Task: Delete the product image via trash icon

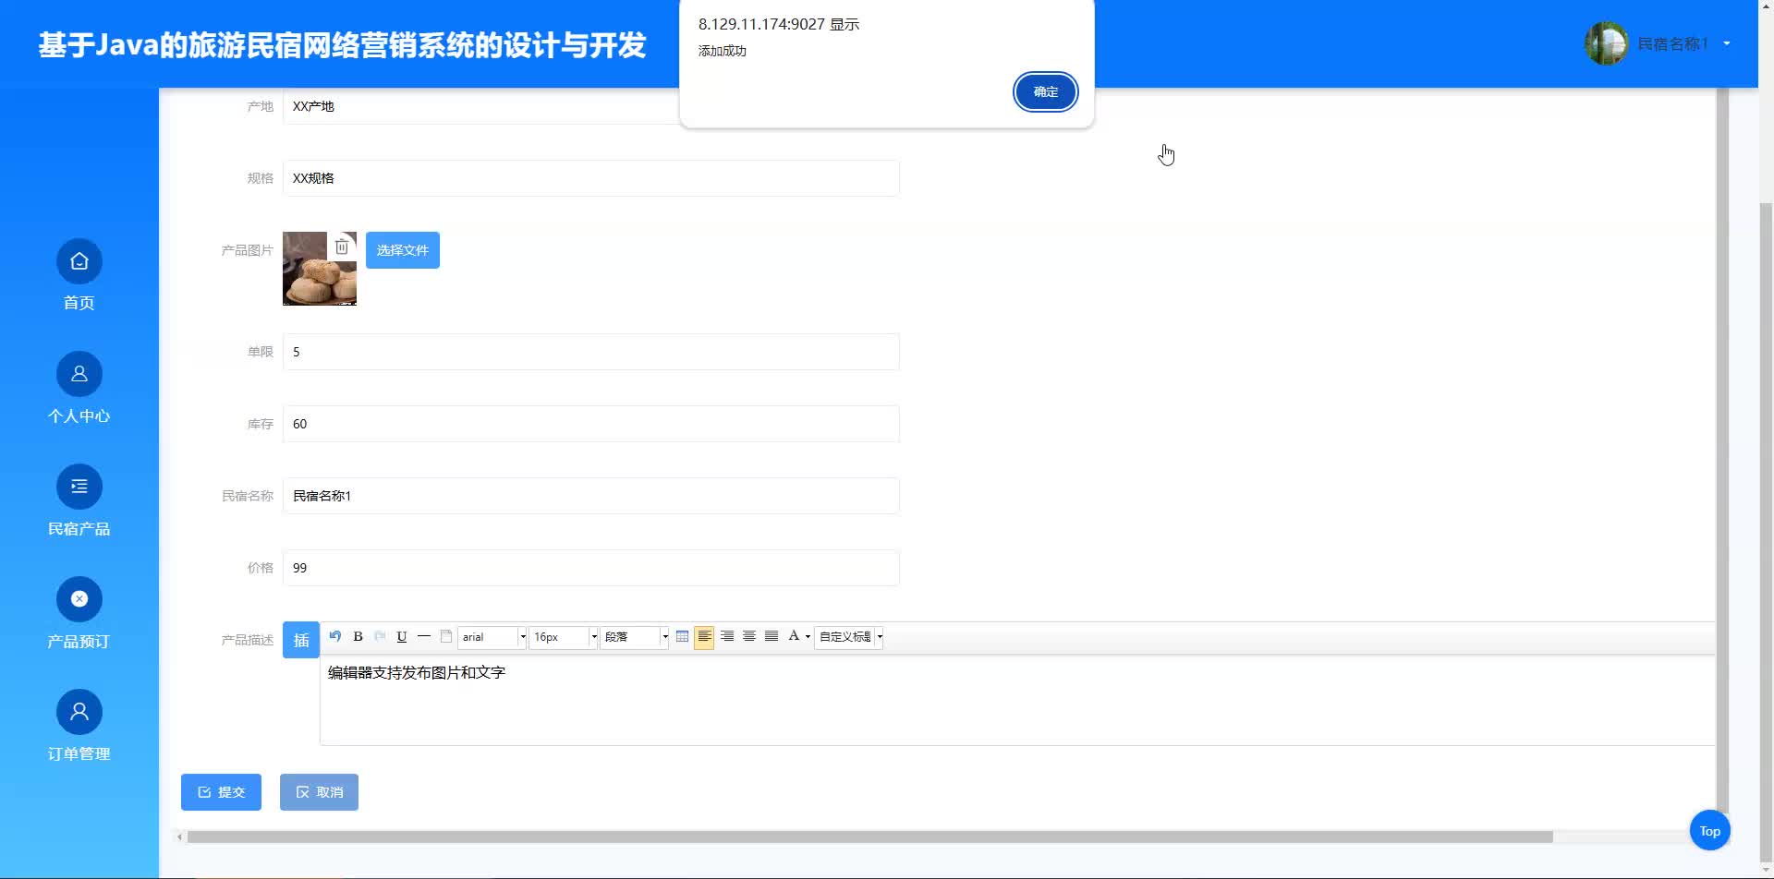Action: click(343, 247)
